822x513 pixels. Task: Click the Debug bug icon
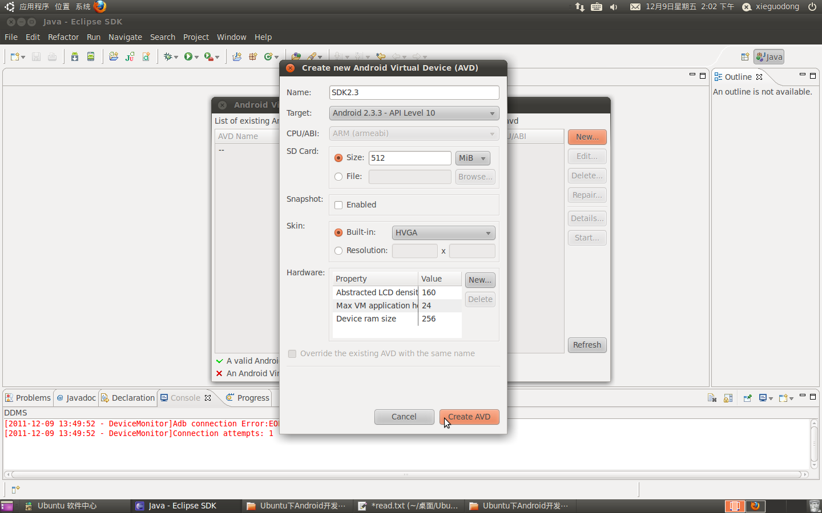point(168,56)
